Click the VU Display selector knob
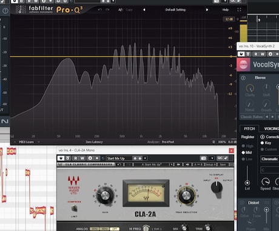This screenshot has height=231, width=279. pos(217,188)
